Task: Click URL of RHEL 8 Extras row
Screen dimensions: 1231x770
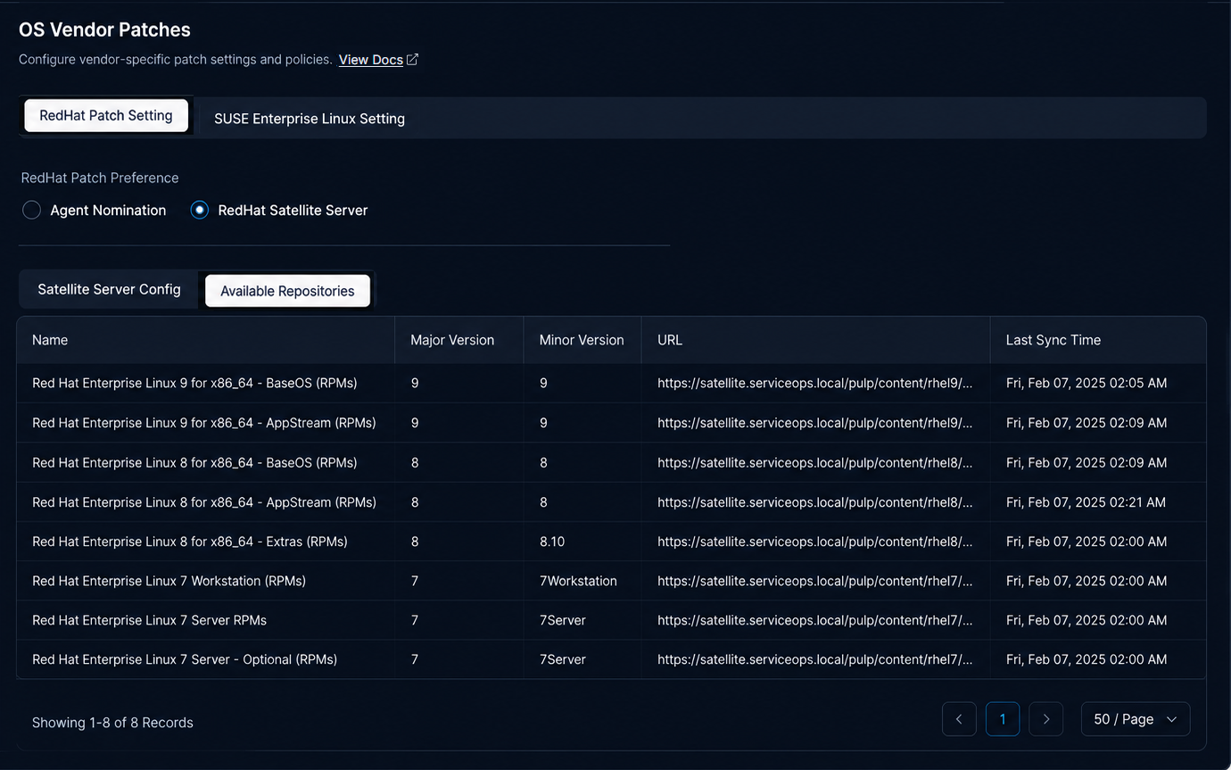Action: [x=815, y=542]
